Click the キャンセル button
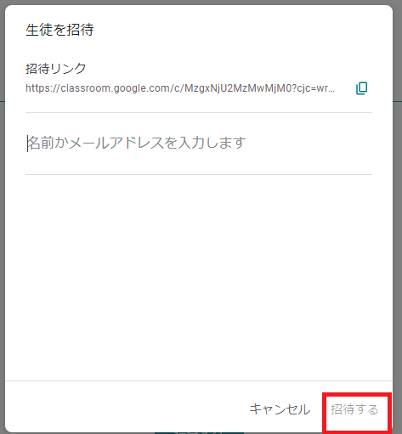The width and height of the screenshot is (402, 434). [x=280, y=409]
